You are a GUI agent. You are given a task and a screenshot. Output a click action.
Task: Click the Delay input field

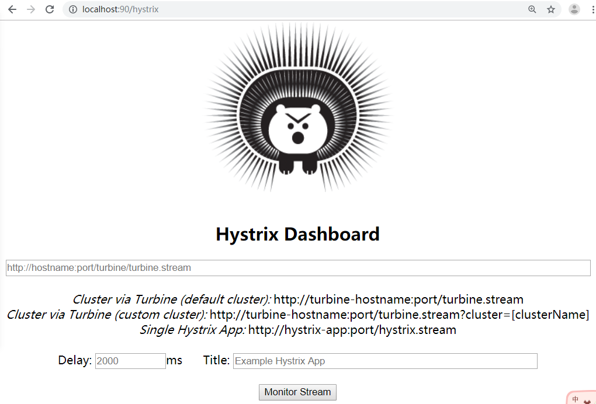pyautogui.click(x=130, y=361)
